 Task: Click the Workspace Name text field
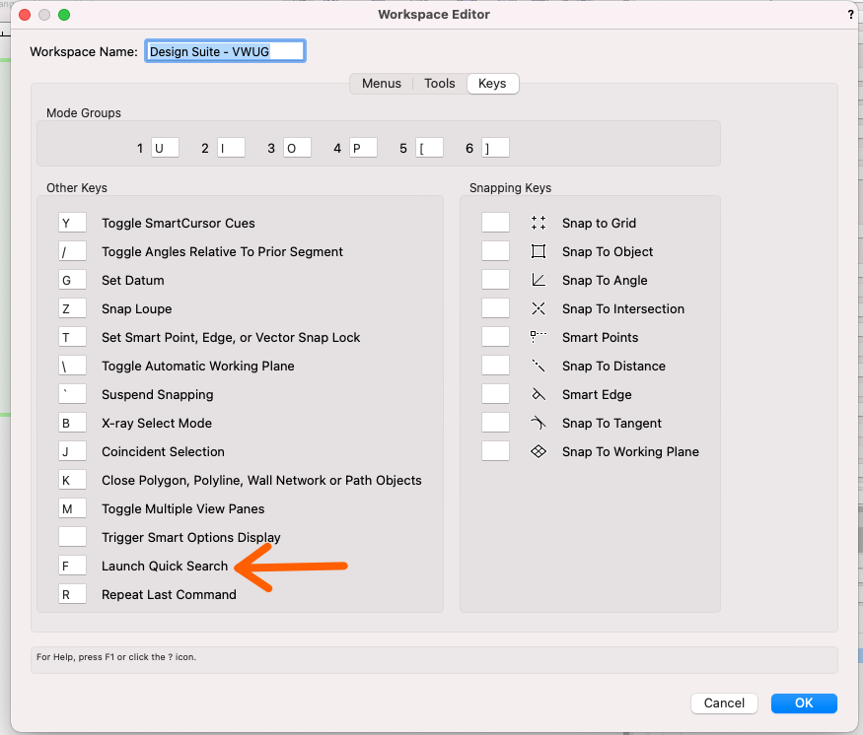tap(227, 50)
